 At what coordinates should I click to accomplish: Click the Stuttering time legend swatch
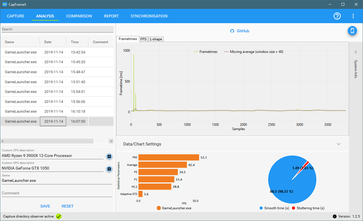pos(293,208)
